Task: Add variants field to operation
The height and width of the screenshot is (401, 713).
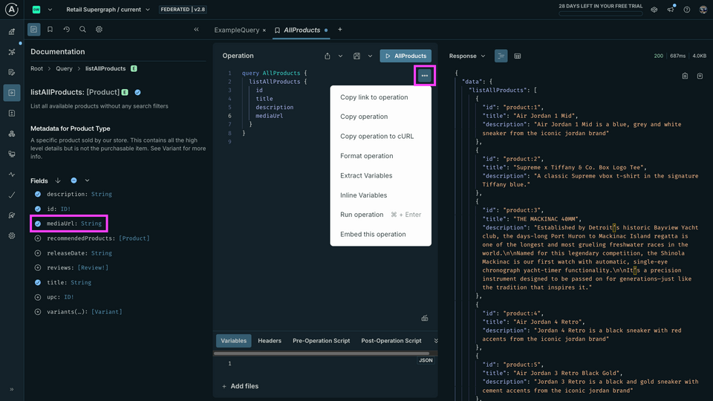Action: (x=38, y=312)
